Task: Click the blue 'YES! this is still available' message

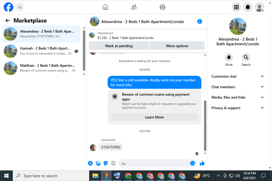Action: [154, 82]
